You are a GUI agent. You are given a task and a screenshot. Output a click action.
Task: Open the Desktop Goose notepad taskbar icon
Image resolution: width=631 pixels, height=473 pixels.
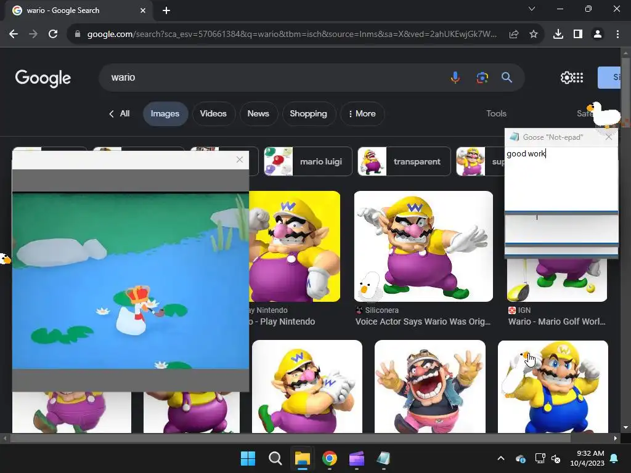coord(383,458)
